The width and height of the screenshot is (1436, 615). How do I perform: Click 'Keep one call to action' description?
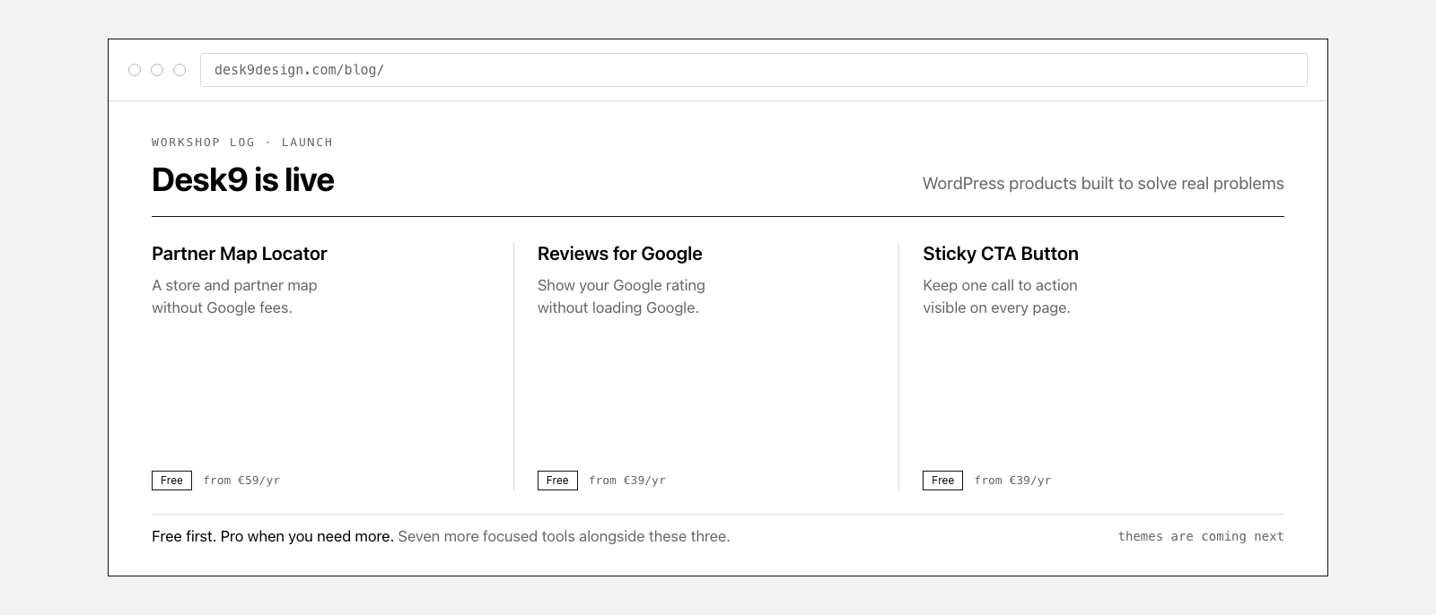point(1000,285)
